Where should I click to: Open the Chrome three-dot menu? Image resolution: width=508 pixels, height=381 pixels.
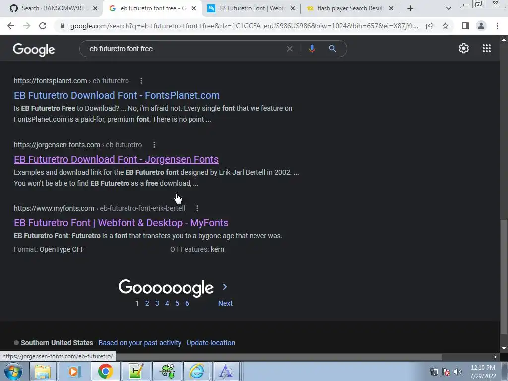point(497,26)
